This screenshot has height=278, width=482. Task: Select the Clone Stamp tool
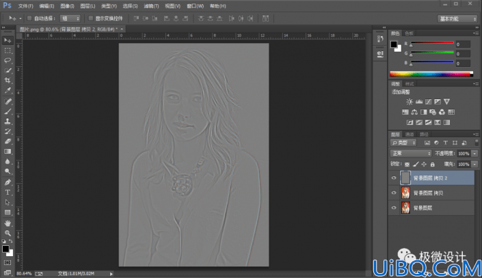[x=8, y=122]
